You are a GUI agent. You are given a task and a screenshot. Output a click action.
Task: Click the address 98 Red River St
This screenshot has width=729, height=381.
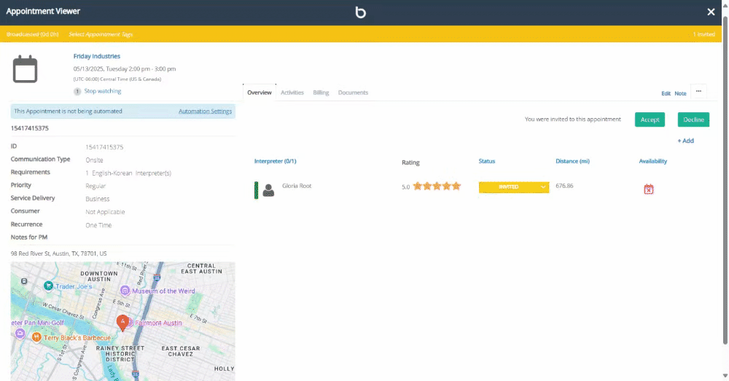click(x=58, y=254)
